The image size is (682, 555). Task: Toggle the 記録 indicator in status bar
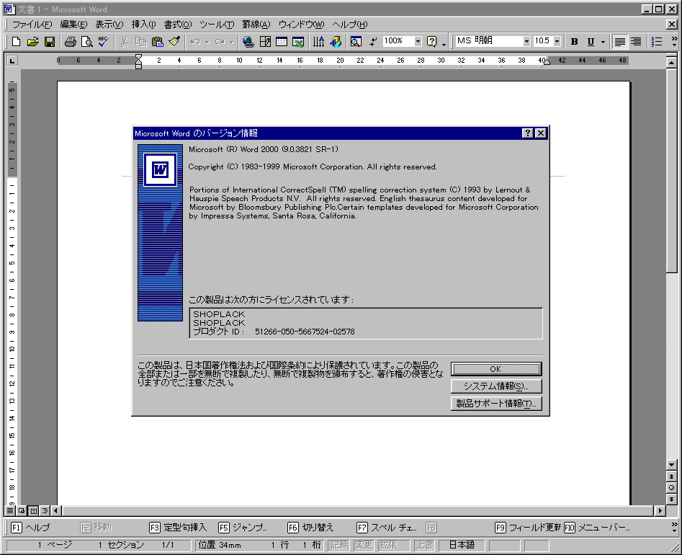(x=339, y=545)
